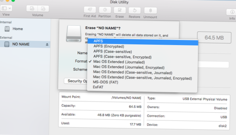The height and width of the screenshot is (135, 236).
Task: Select Mac OS Extended (Case-sensitive, Journaled, Encrypted)
Action: (143, 78)
